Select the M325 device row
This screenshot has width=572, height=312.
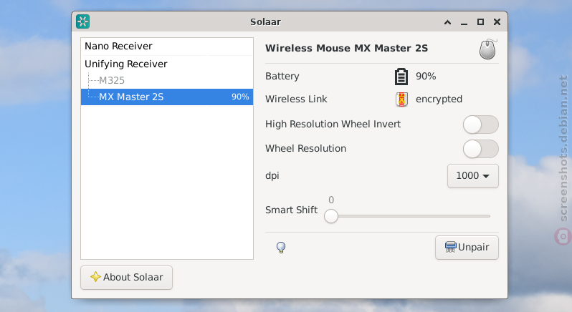pos(167,80)
